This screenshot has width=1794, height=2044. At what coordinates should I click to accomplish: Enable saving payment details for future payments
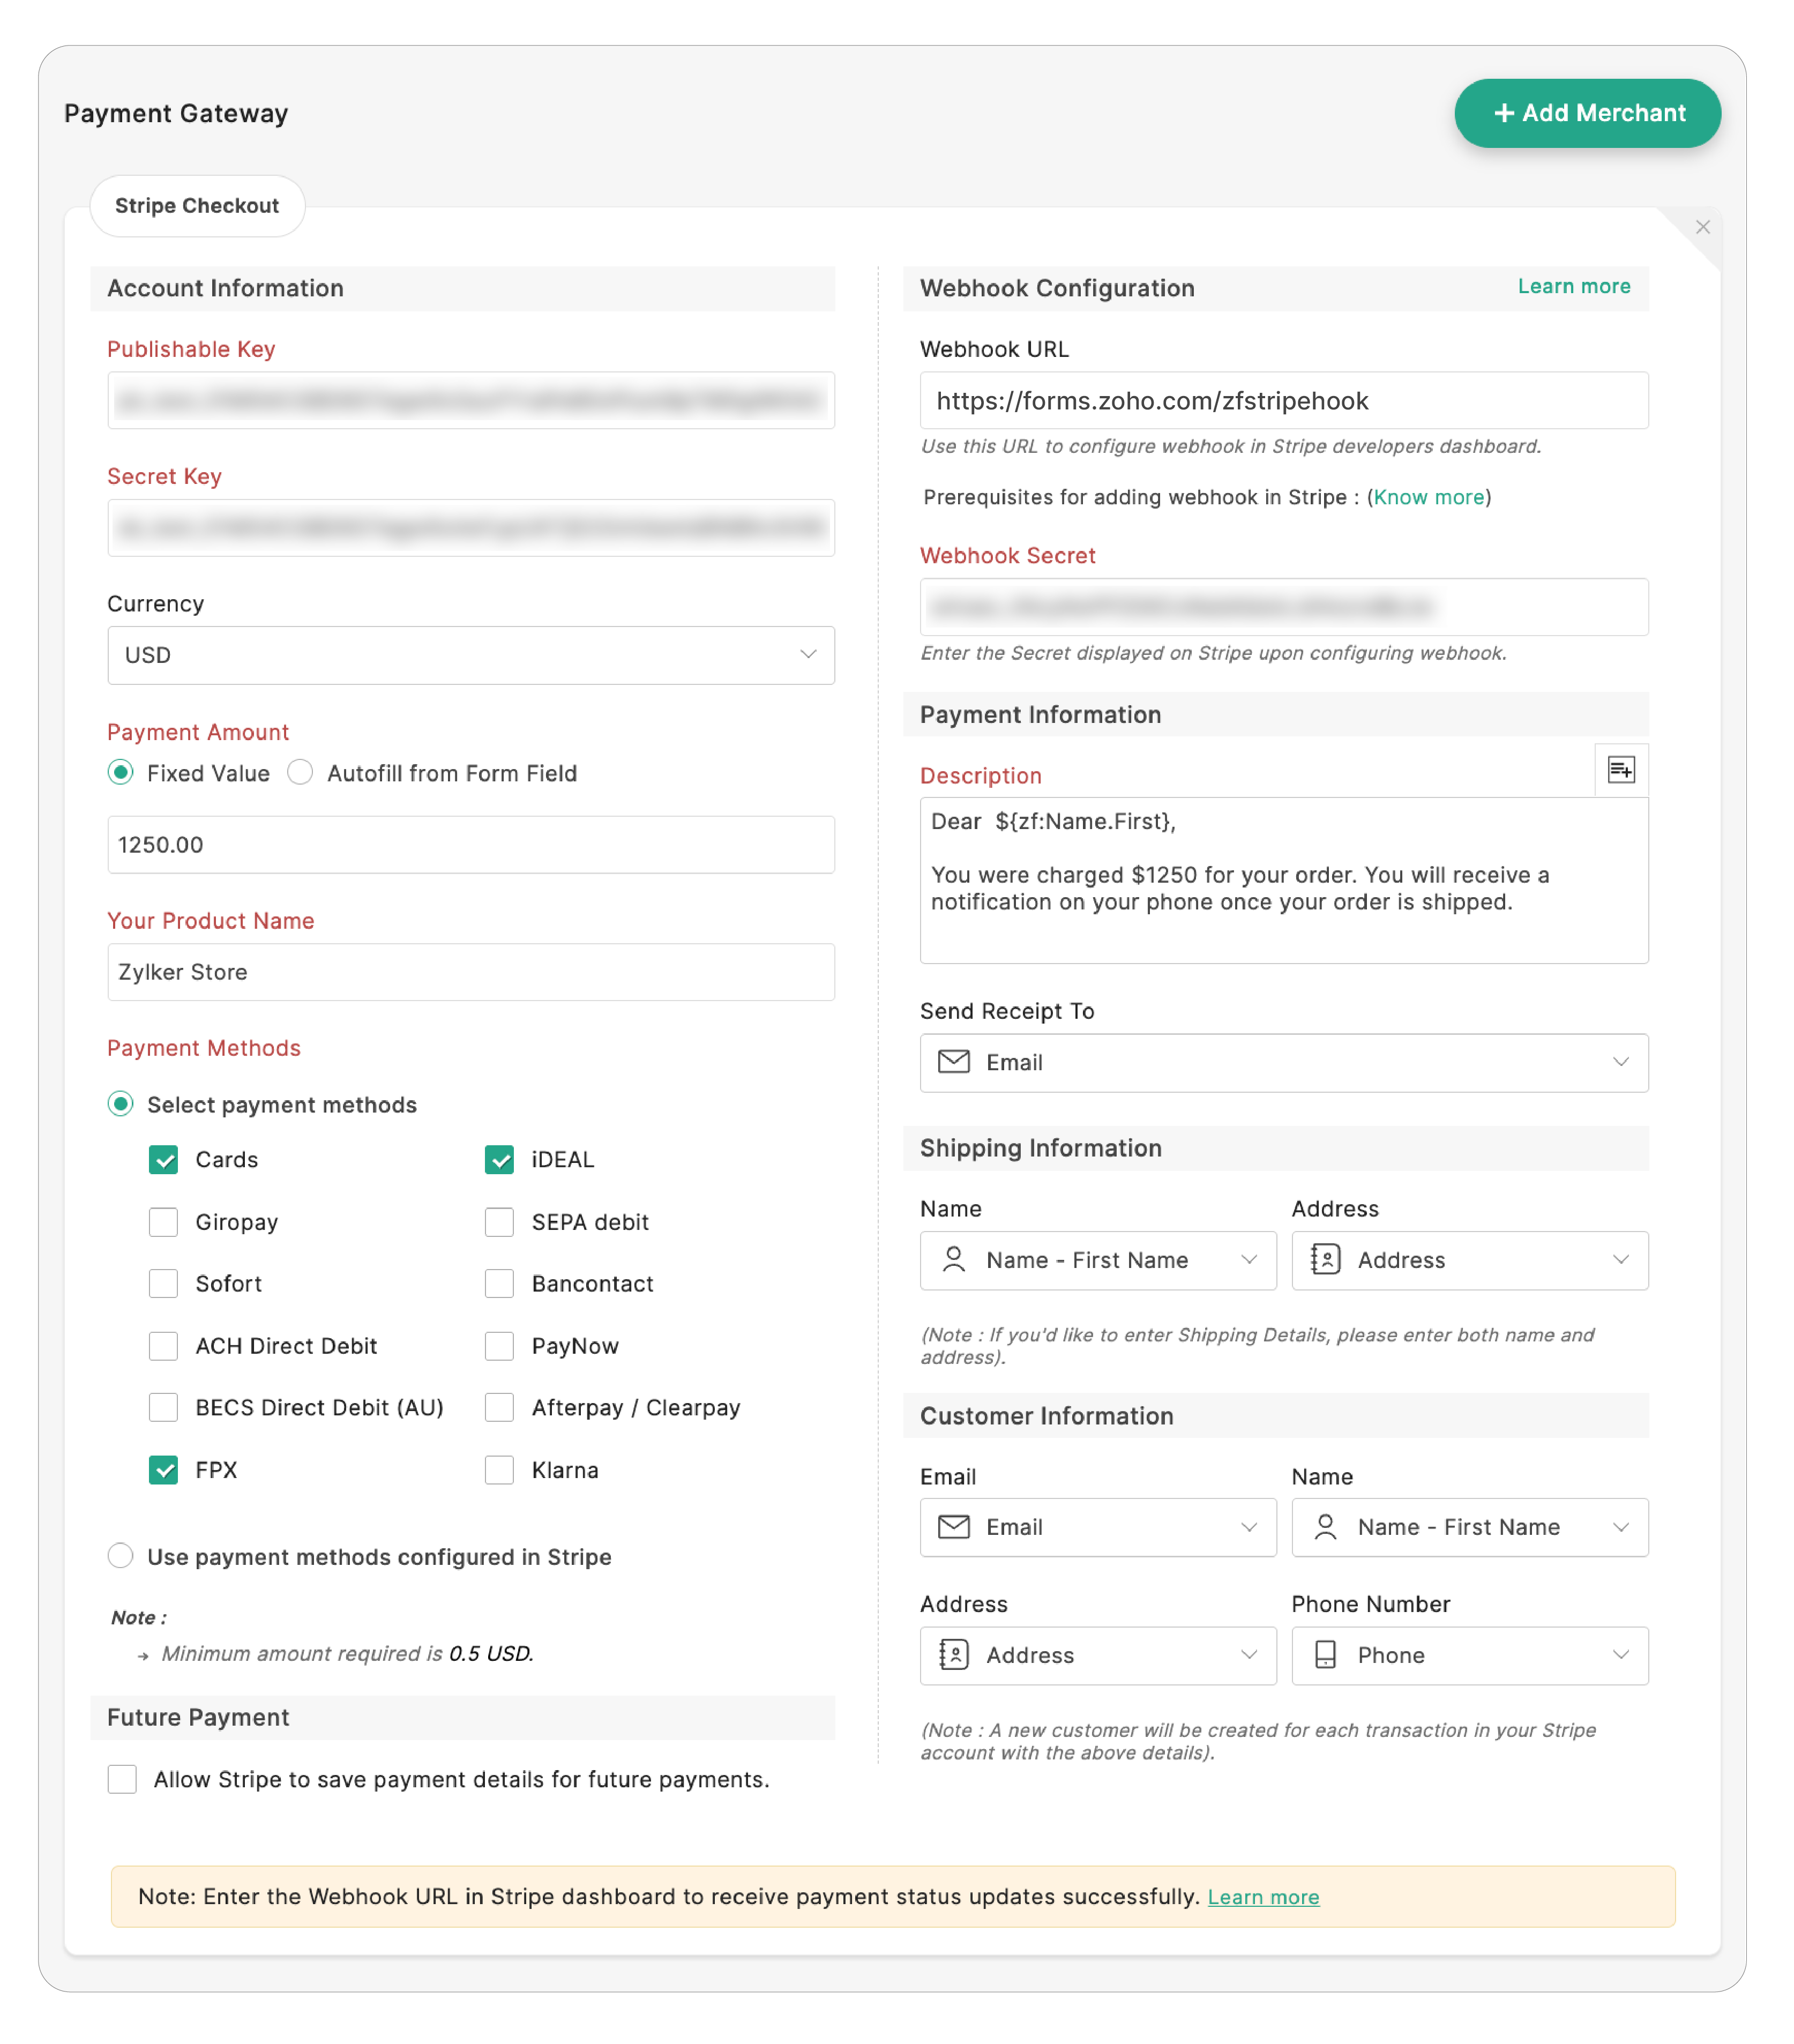122,1778
